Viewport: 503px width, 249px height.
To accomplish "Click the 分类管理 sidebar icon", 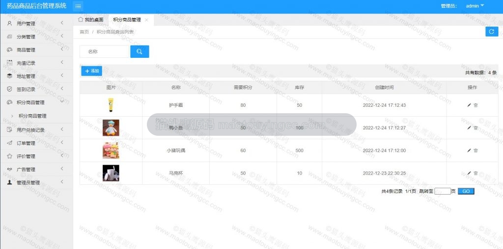I will [x=10, y=36].
